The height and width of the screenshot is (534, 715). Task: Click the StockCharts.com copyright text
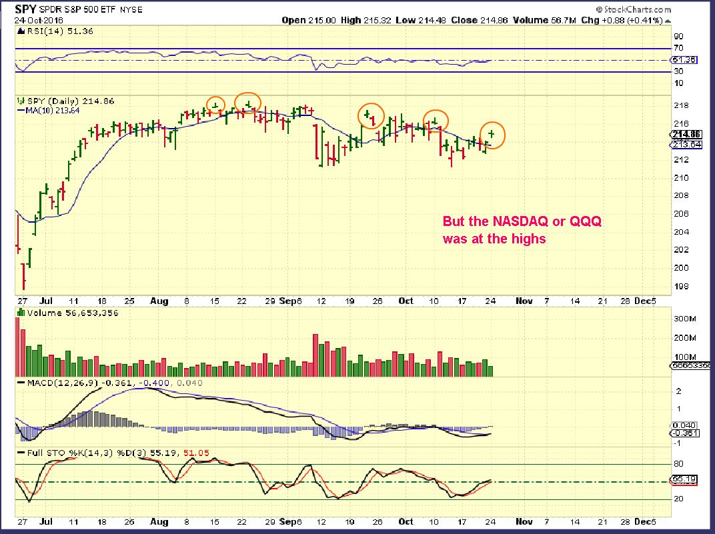point(634,9)
